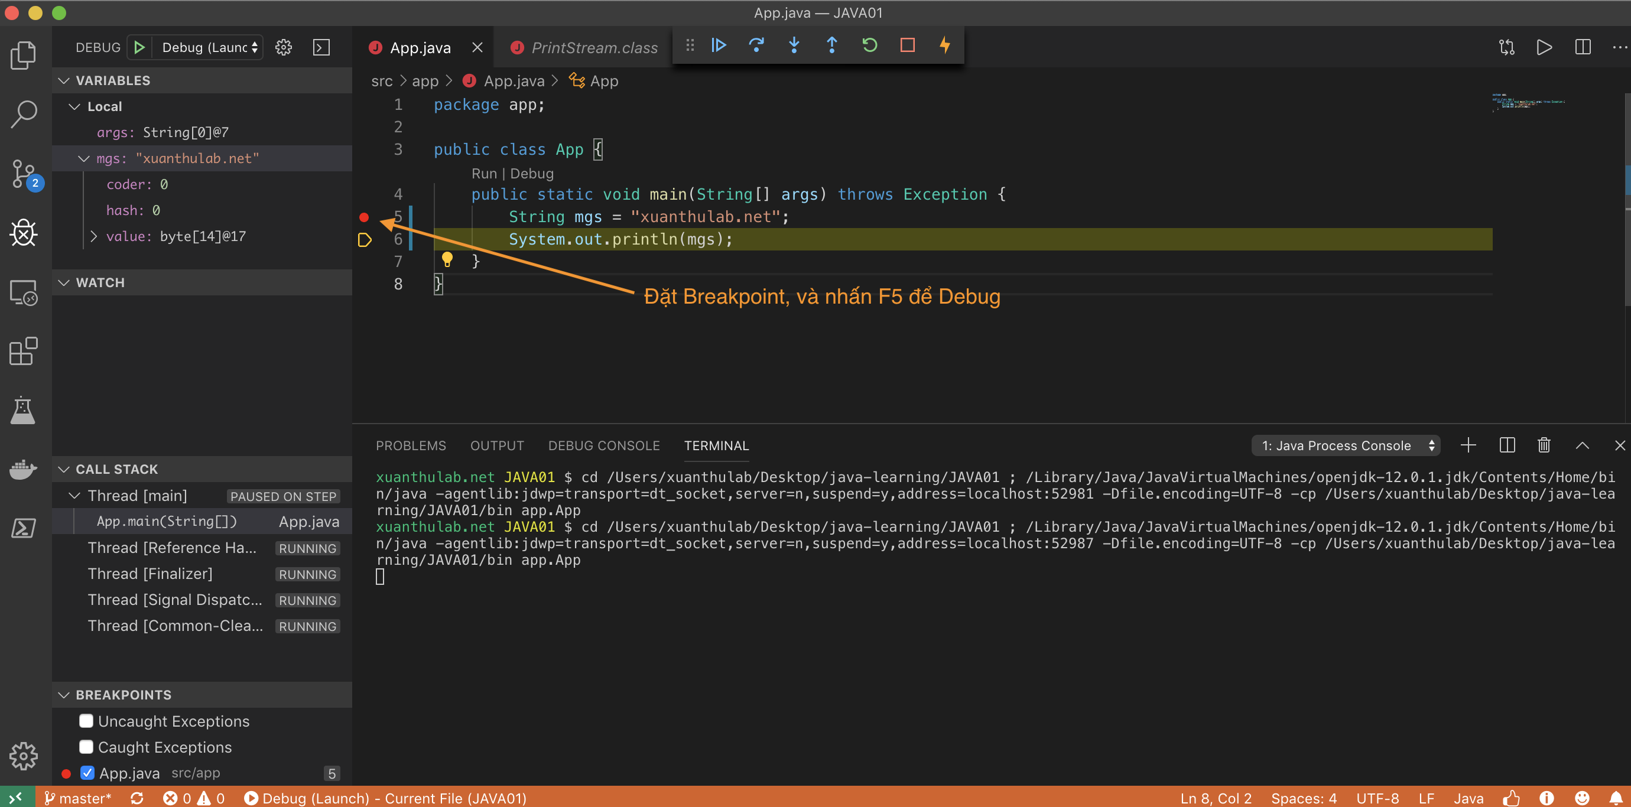Screen dimensions: 1631x807
Task: Enable Caught Exceptions breakpoint checkbox
Action: pos(86,747)
